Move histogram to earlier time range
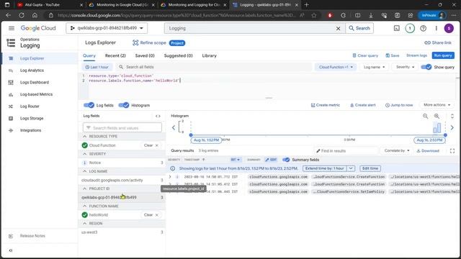Image resolution: width=461 pixels, height=259 pixels. coord(174,128)
